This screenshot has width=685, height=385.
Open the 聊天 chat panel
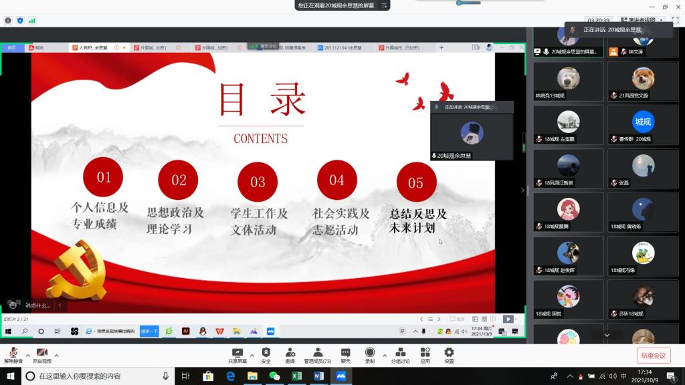[x=345, y=354]
